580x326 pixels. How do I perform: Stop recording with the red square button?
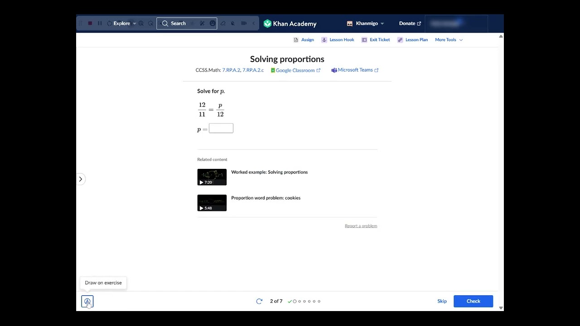pyautogui.click(x=90, y=23)
